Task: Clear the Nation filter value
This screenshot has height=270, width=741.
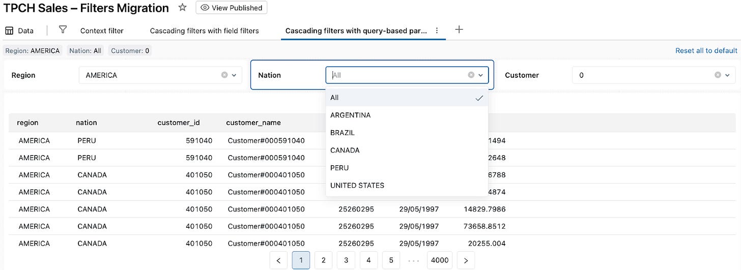Action: click(x=471, y=75)
